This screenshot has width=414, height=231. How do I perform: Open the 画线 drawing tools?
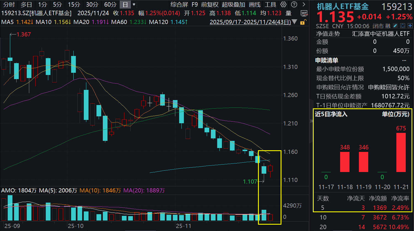254,4
